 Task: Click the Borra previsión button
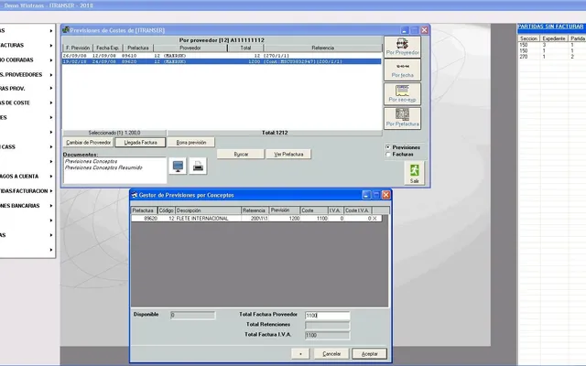pyautogui.click(x=191, y=143)
